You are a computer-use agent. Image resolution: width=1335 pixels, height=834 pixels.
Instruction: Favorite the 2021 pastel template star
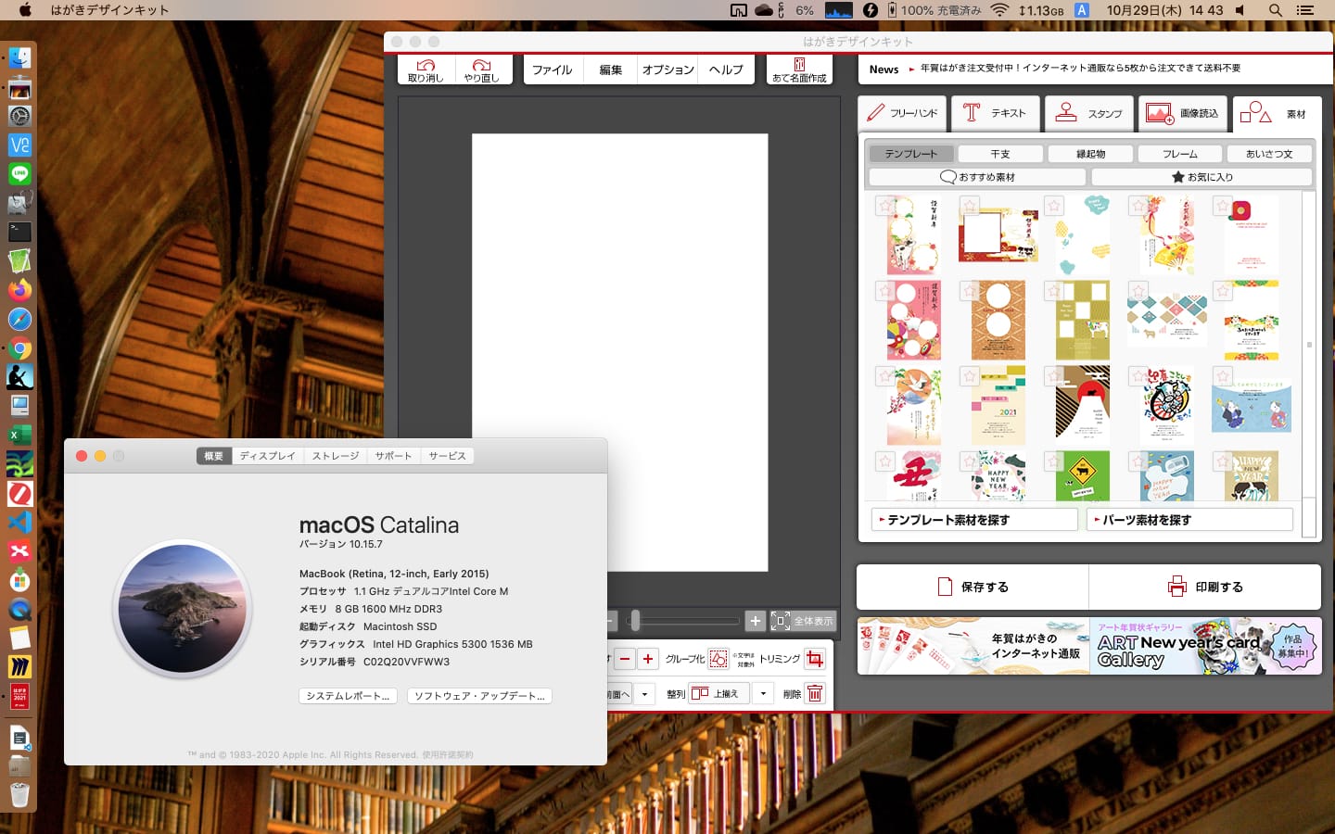click(970, 376)
